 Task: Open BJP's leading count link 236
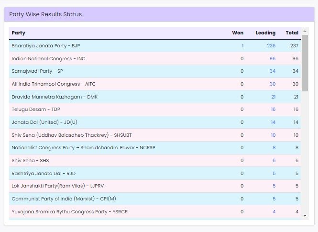271,46
